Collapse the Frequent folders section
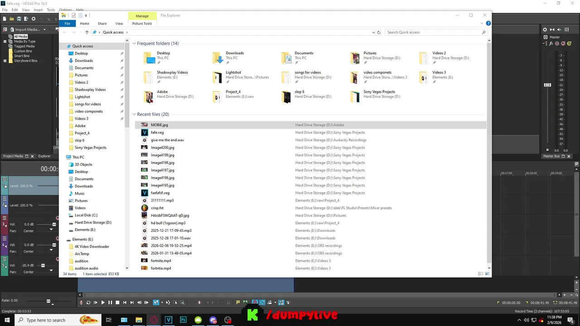 click(x=134, y=43)
